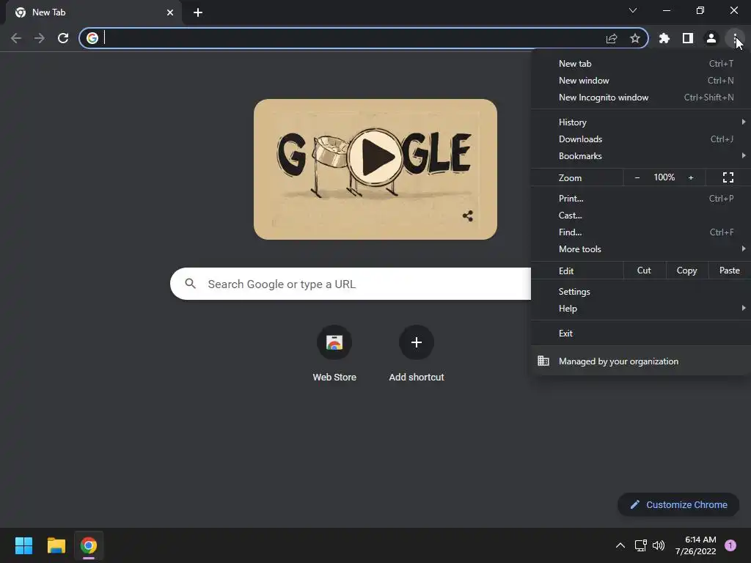The image size is (751, 563).
Task: Select New window in the menu
Action: pos(641,81)
